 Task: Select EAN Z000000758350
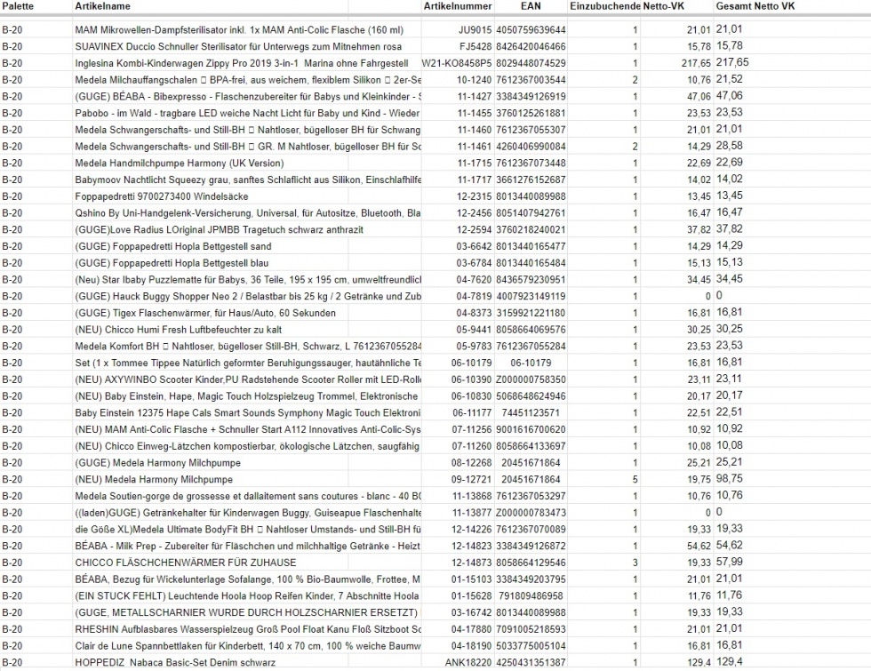(x=531, y=380)
